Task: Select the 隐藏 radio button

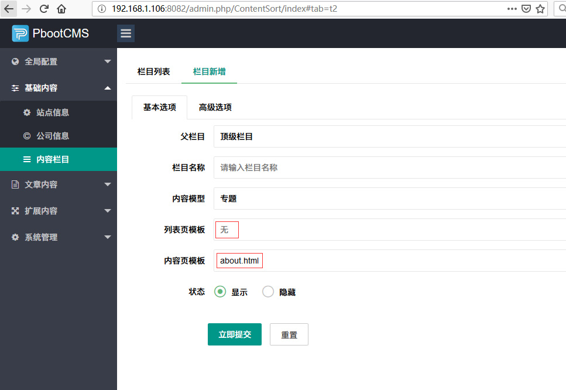Action: tap(268, 292)
